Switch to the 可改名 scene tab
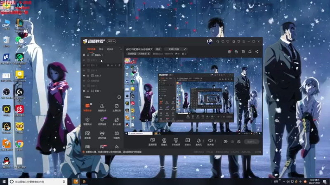Viewport: 330px width, 185px height. [x=110, y=49]
